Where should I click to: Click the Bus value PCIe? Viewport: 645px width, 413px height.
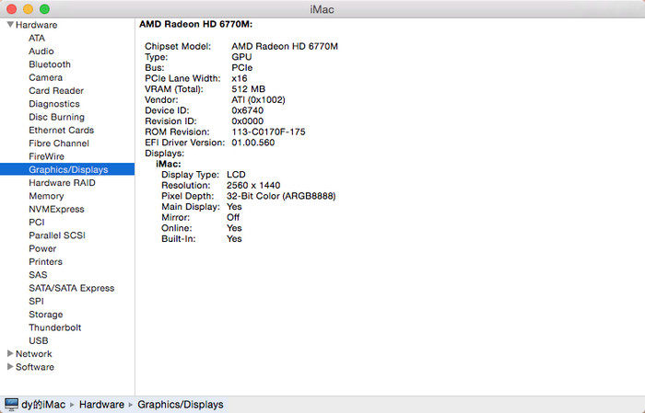[x=241, y=67]
